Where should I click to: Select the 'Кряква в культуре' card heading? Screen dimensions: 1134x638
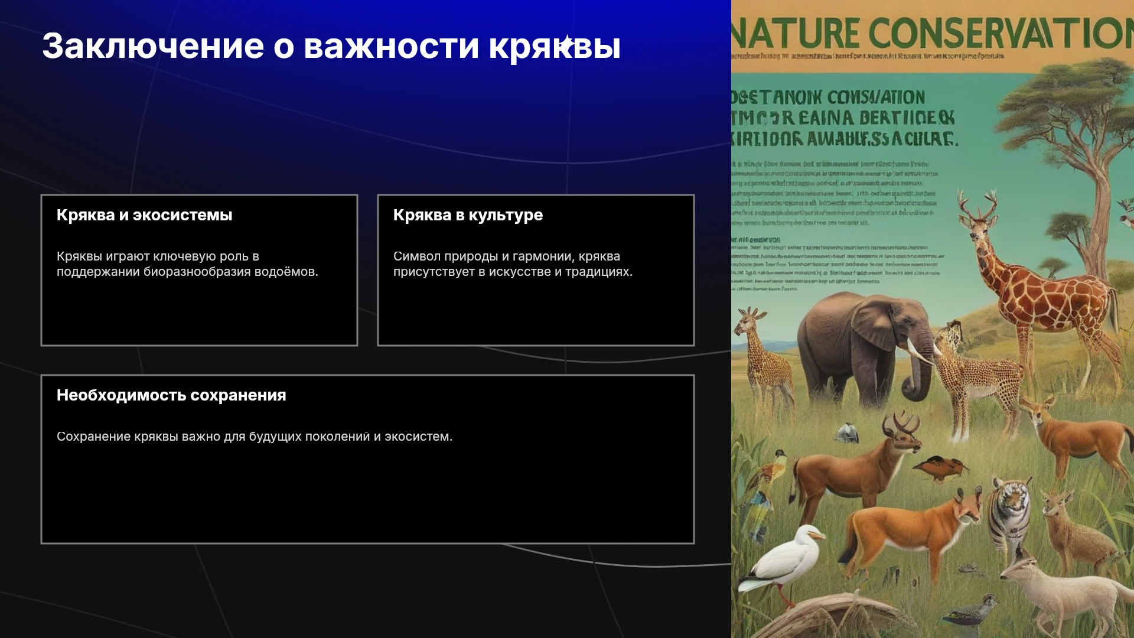click(x=468, y=215)
